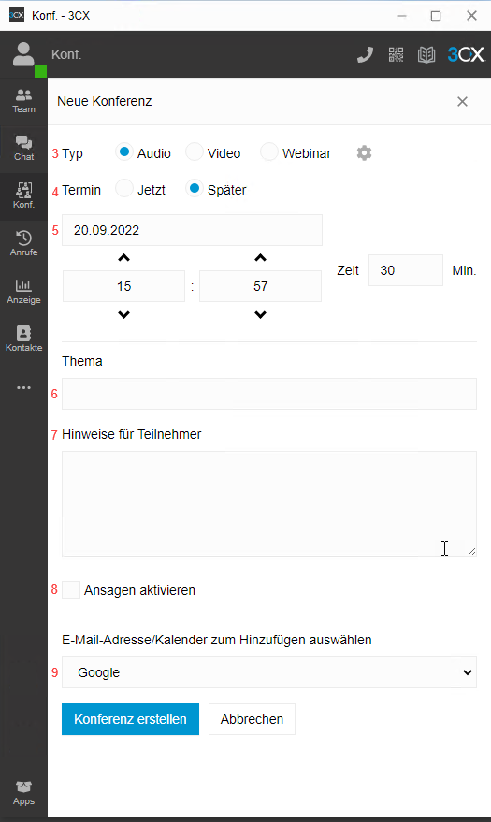
Task: Open the QR code icon
Action: click(397, 54)
